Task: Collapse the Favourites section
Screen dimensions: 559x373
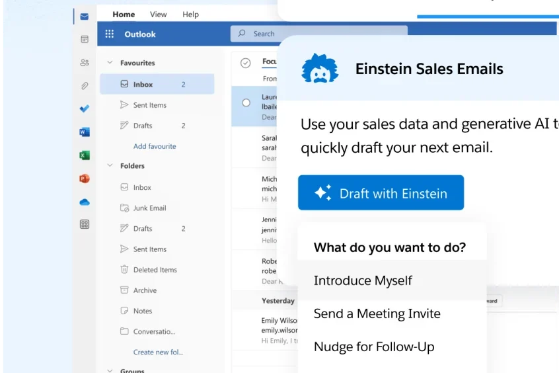Action: (110, 62)
